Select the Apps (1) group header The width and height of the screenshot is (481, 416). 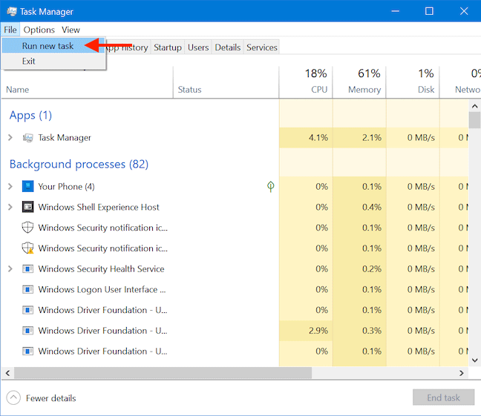[x=30, y=115]
